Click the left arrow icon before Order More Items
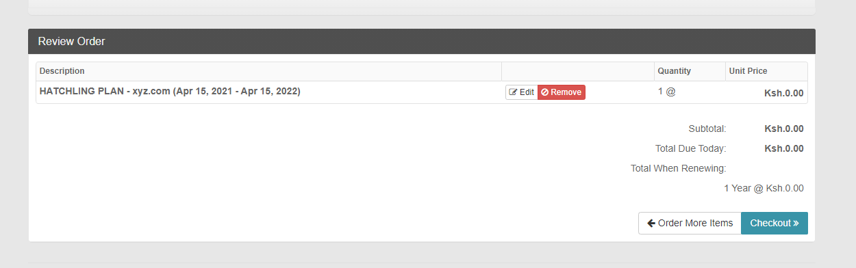 651,224
